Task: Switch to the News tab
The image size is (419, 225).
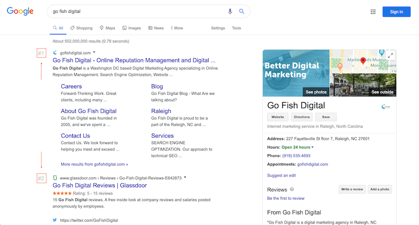Action: coord(156,28)
